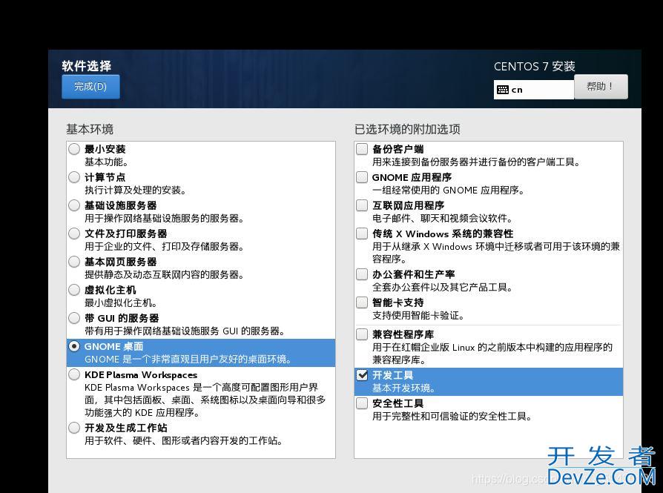Click description 提供静态及动态互联网内容的服务器。
663x493 pixels.
click(x=165, y=275)
